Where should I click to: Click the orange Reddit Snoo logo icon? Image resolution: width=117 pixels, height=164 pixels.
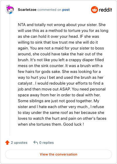(94, 10)
